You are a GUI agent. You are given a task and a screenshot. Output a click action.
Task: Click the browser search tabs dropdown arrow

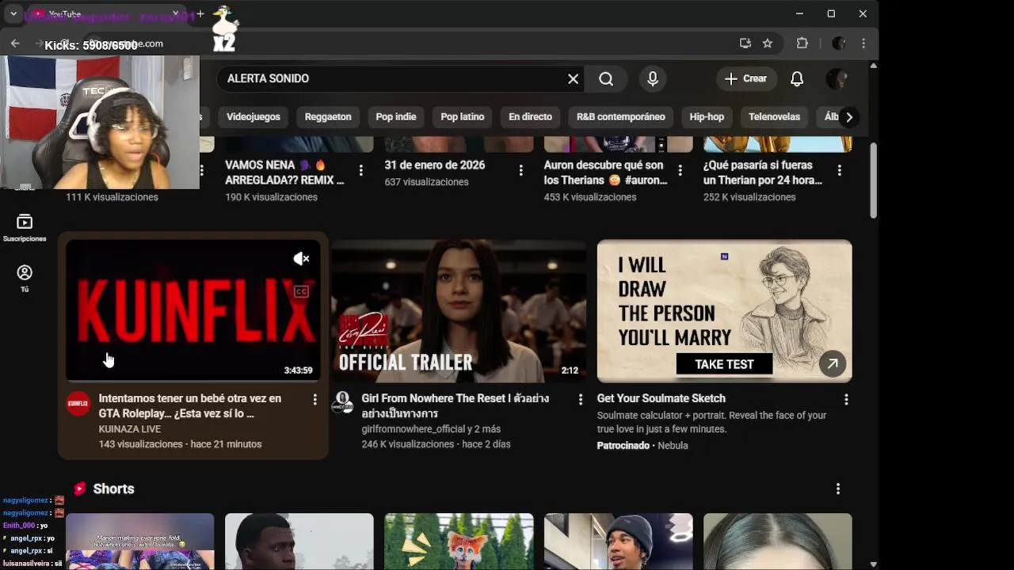point(13,13)
